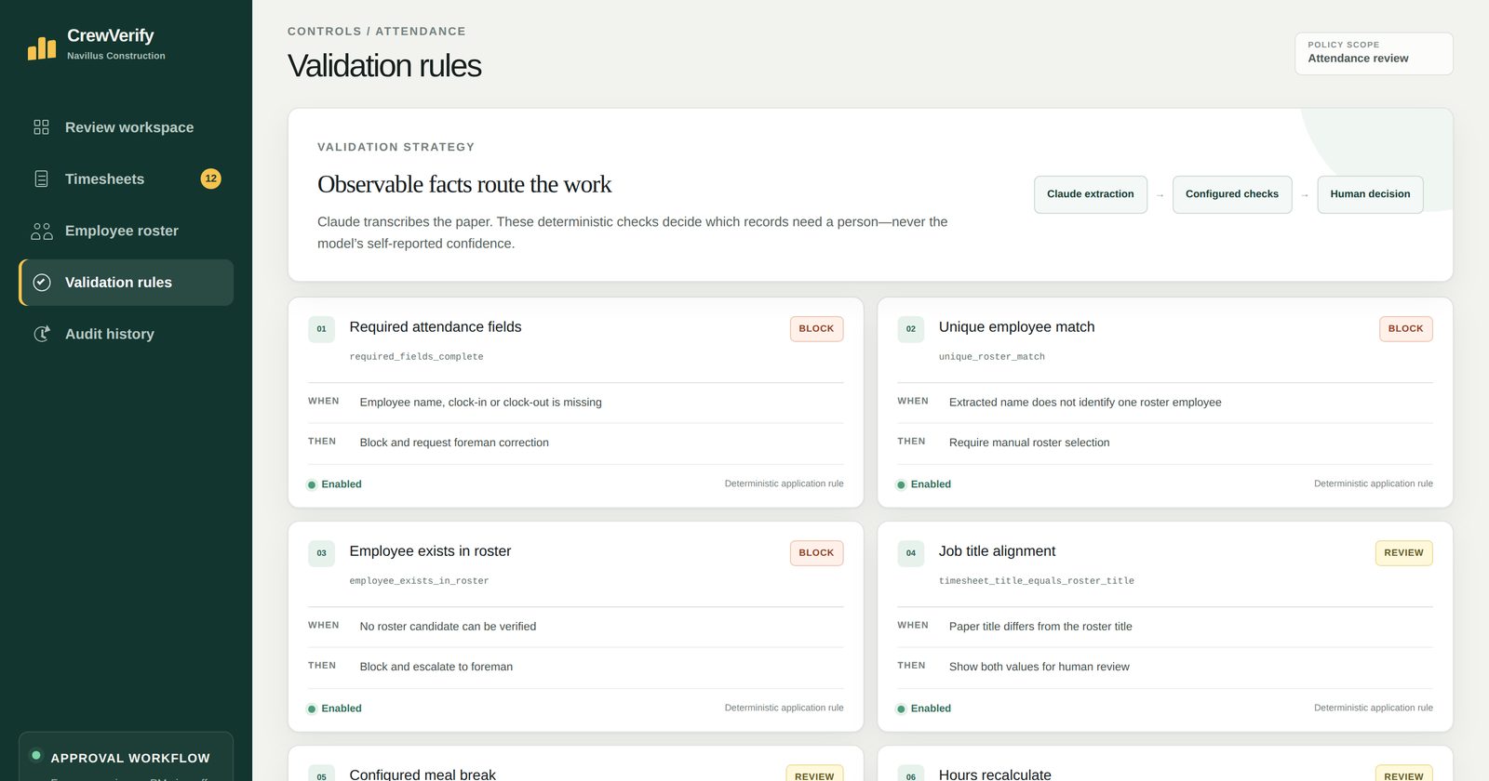Screen dimensions: 1489x781
Task: Click the 03 rule number badge
Action: [x=321, y=553]
